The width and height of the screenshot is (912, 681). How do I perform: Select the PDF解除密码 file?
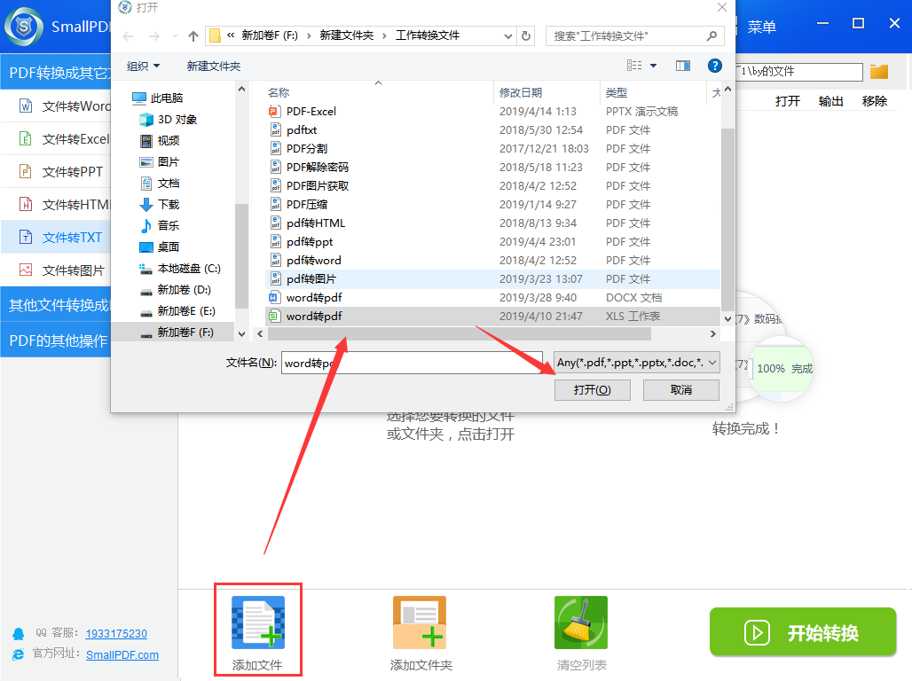pyautogui.click(x=492, y=167)
